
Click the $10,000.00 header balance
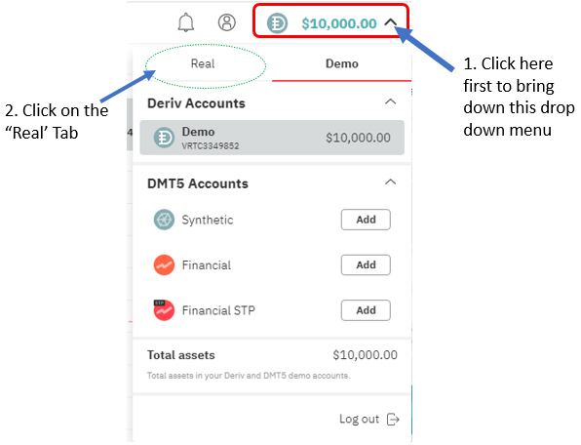[339, 23]
